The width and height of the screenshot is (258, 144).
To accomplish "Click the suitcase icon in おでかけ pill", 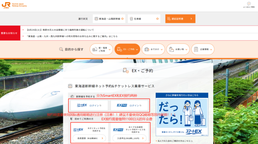I will pyautogui.click(x=147, y=49).
